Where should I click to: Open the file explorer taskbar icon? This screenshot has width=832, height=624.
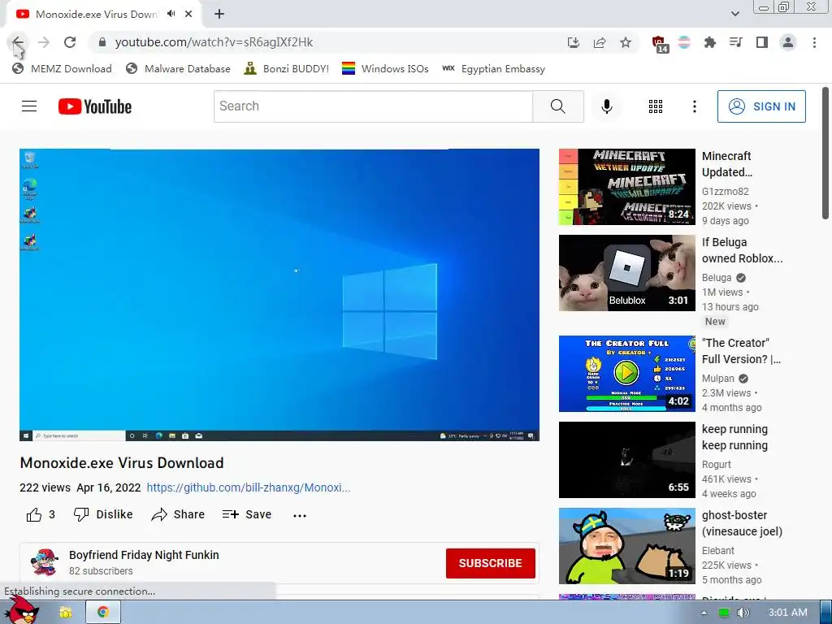[x=66, y=613]
